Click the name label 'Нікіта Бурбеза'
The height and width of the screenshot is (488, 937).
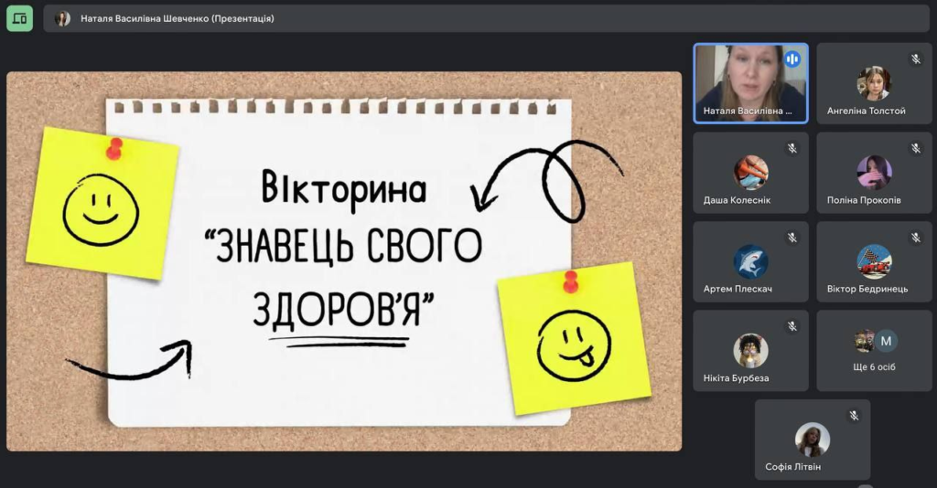click(736, 378)
